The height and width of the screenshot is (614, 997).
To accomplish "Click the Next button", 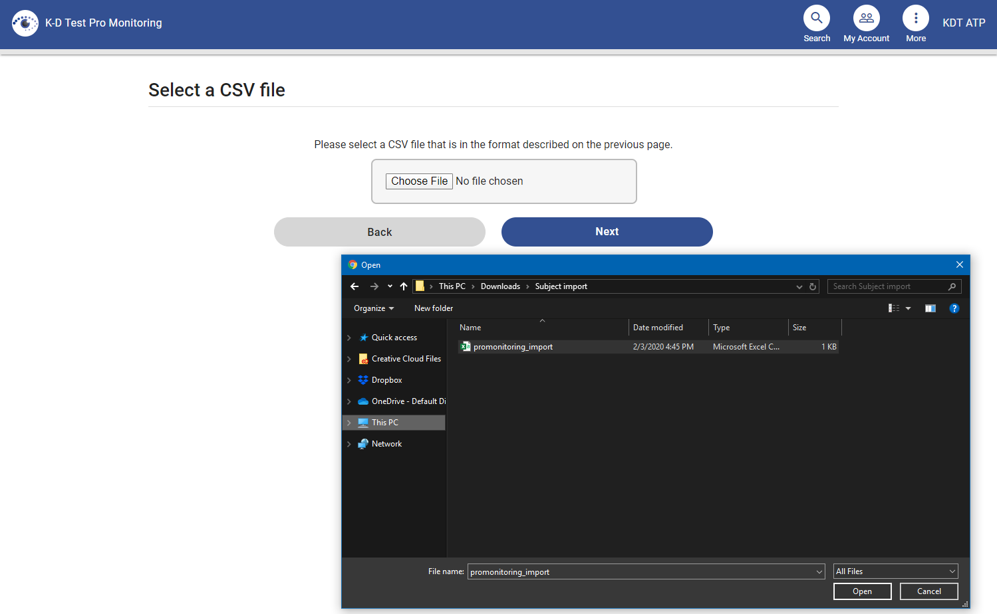I will click(606, 231).
